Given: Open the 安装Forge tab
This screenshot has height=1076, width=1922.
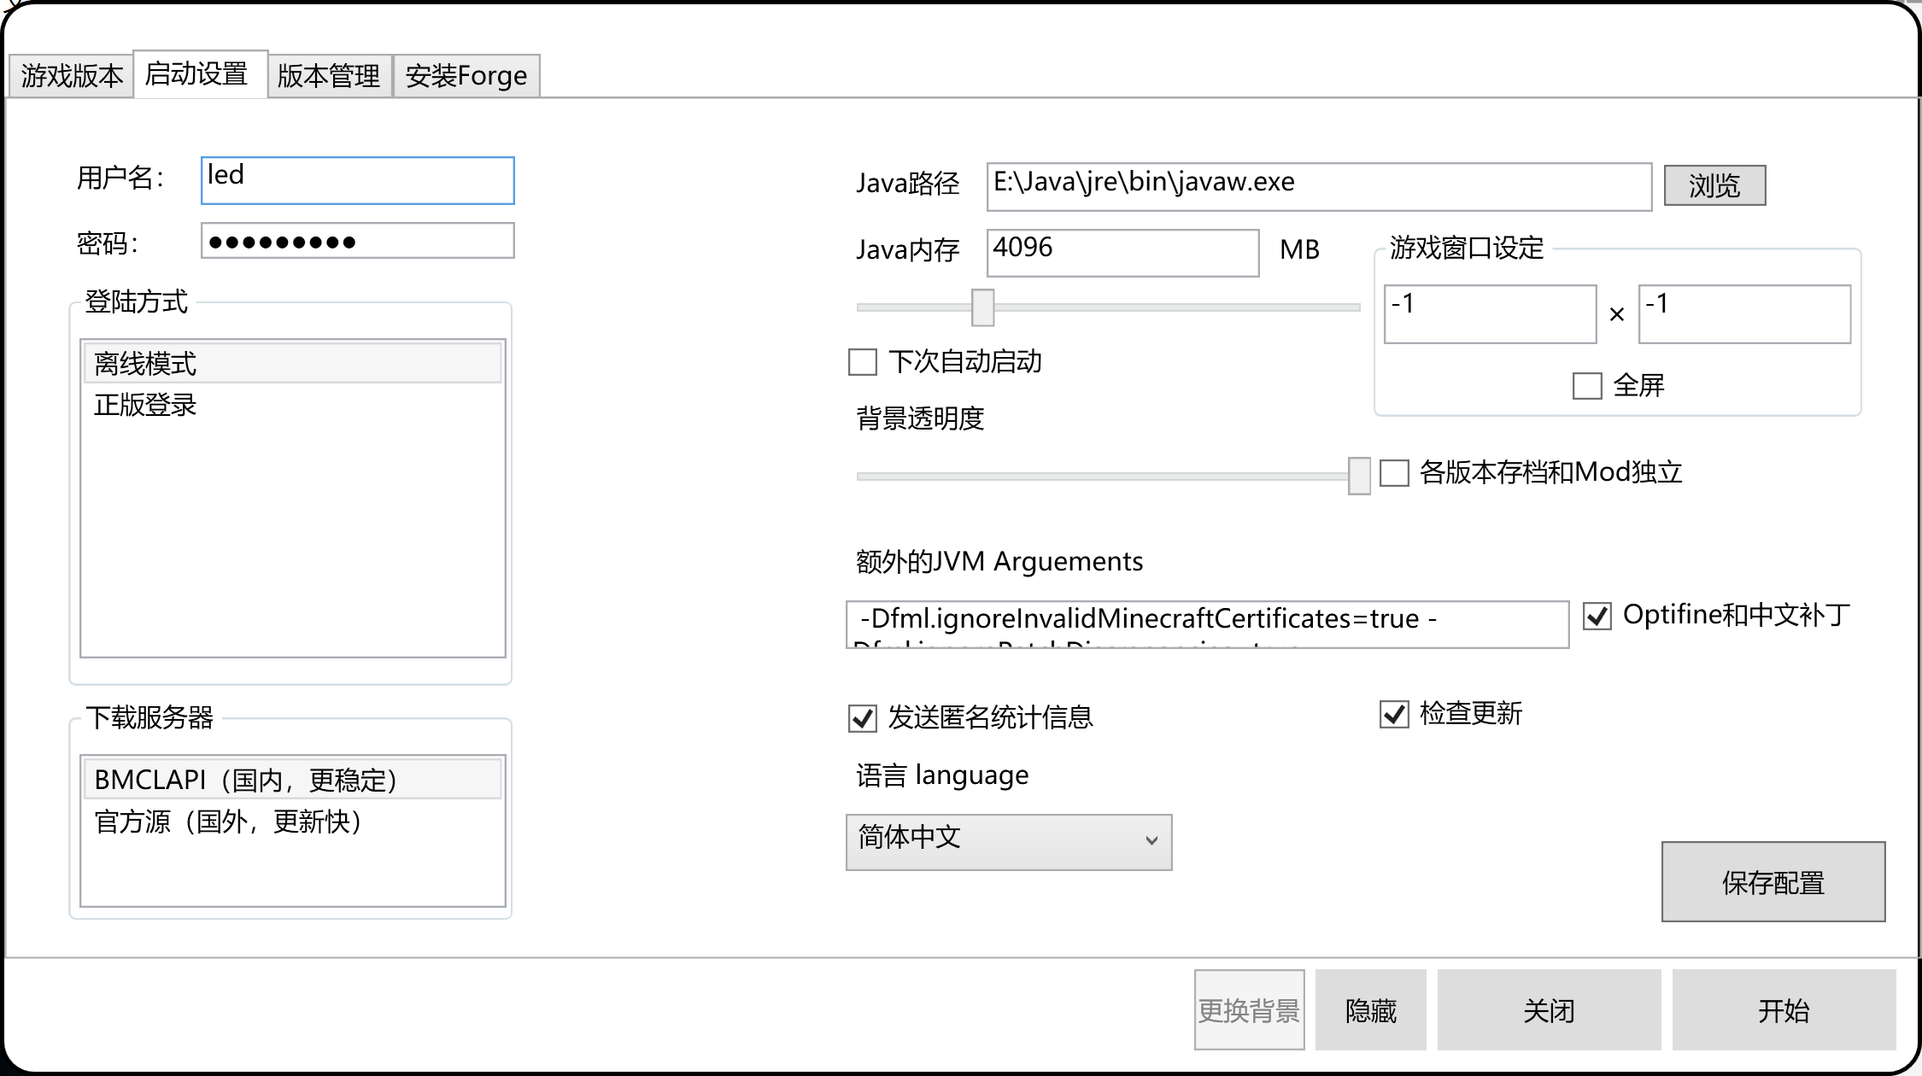Looking at the screenshot, I should pos(466,76).
